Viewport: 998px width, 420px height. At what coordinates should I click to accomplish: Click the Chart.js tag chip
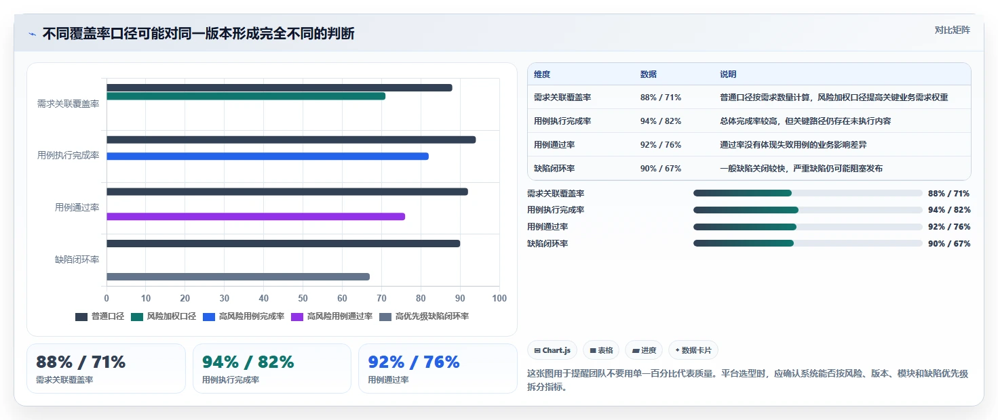(552, 350)
